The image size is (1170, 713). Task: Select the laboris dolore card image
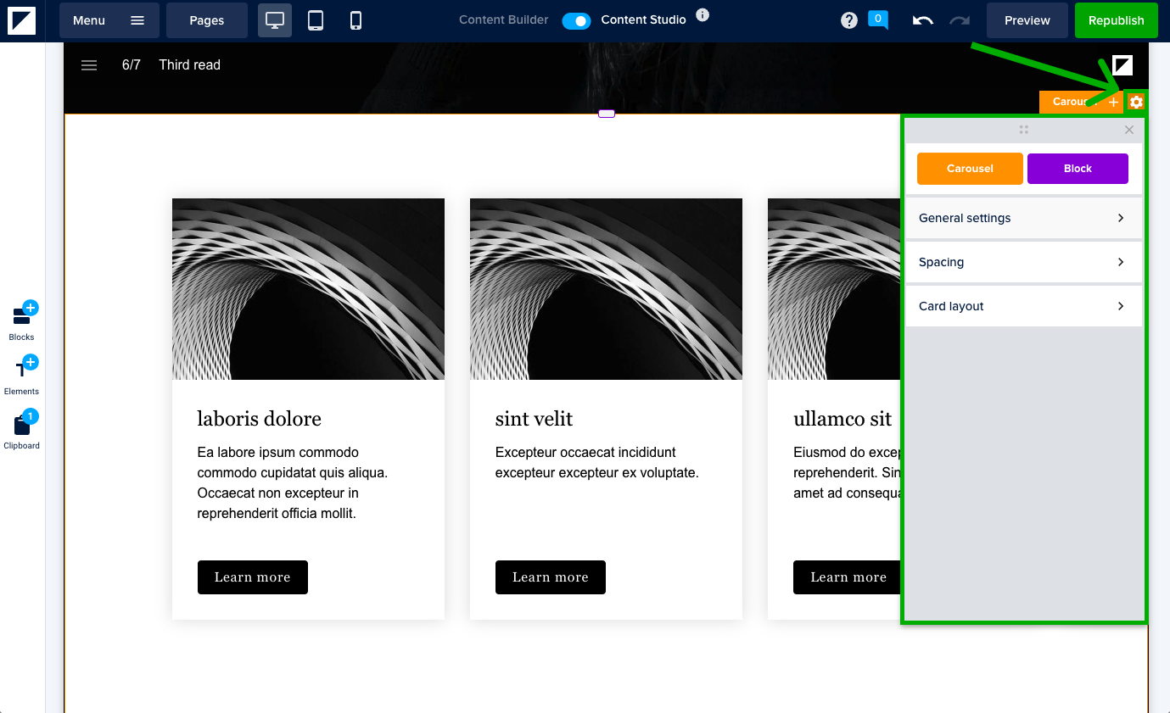pos(308,289)
